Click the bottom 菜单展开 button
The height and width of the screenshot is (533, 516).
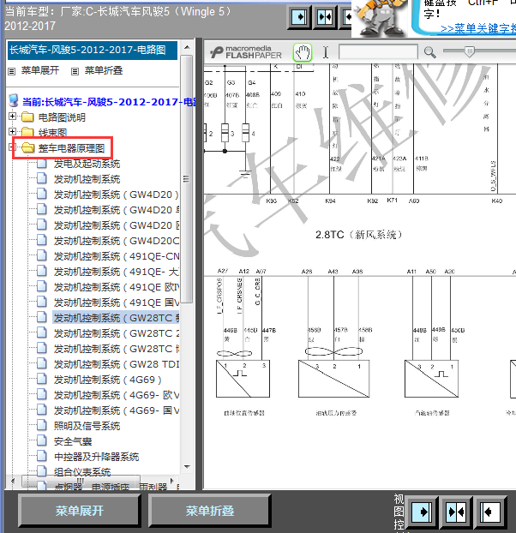[79, 511]
